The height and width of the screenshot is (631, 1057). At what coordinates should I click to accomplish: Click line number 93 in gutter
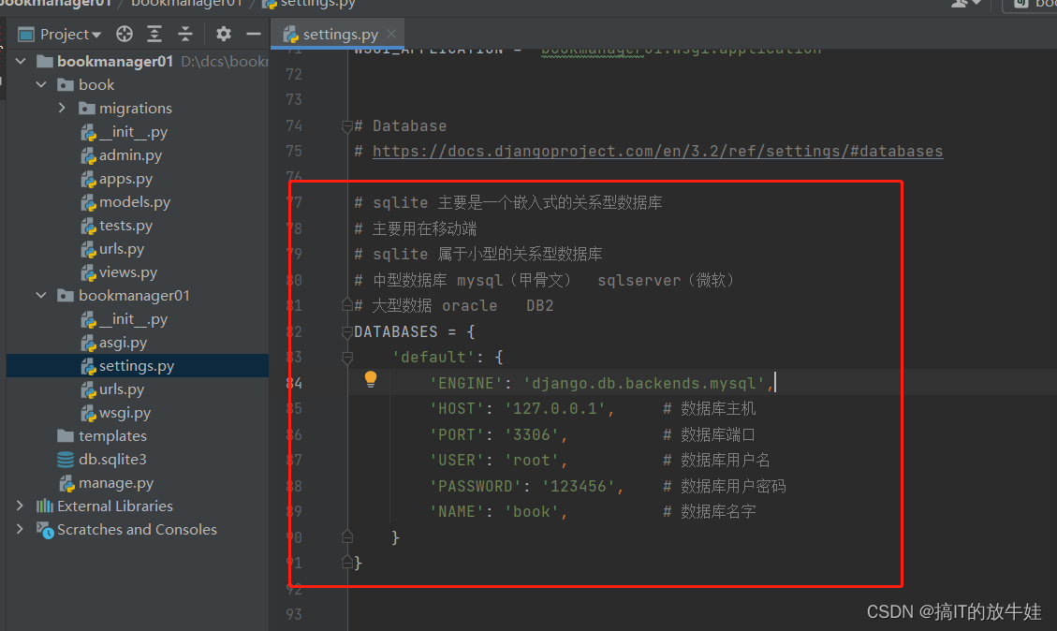[x=294, y=614]
